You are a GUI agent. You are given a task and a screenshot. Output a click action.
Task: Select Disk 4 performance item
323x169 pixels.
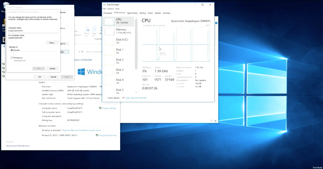coord(119,81)
